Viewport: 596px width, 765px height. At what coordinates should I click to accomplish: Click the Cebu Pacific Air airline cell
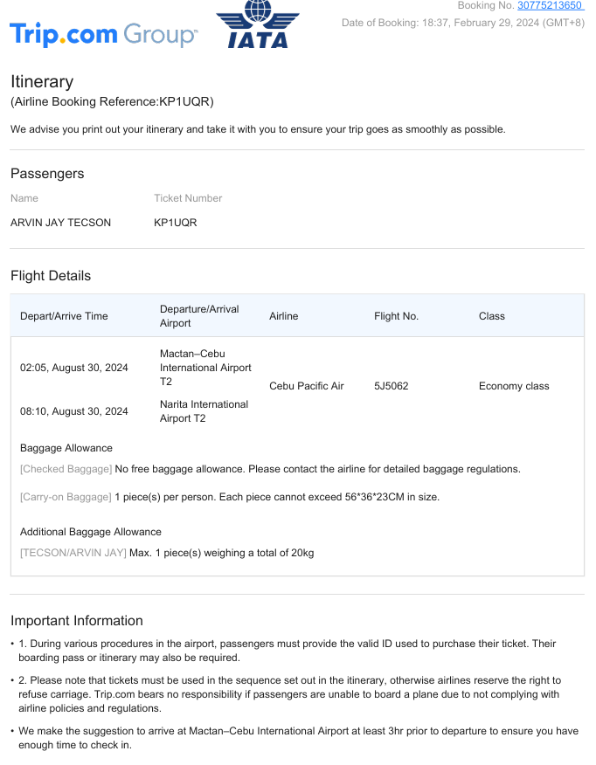point(306,386)
